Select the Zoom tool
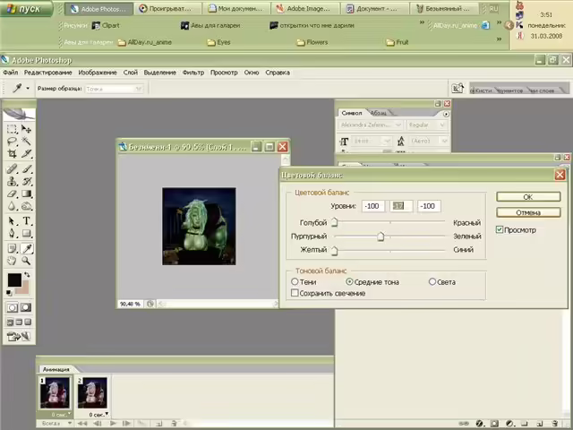 pos(26,261)
